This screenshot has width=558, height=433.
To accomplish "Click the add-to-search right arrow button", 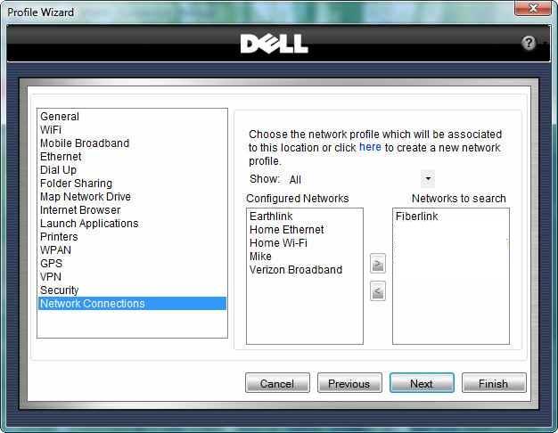I will [x=378, y=264].
